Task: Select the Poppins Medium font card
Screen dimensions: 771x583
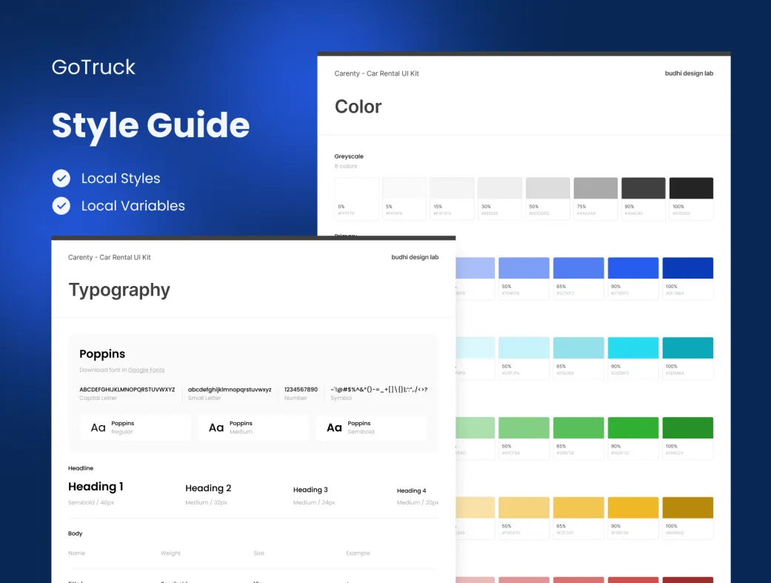Action: (253, 427)
